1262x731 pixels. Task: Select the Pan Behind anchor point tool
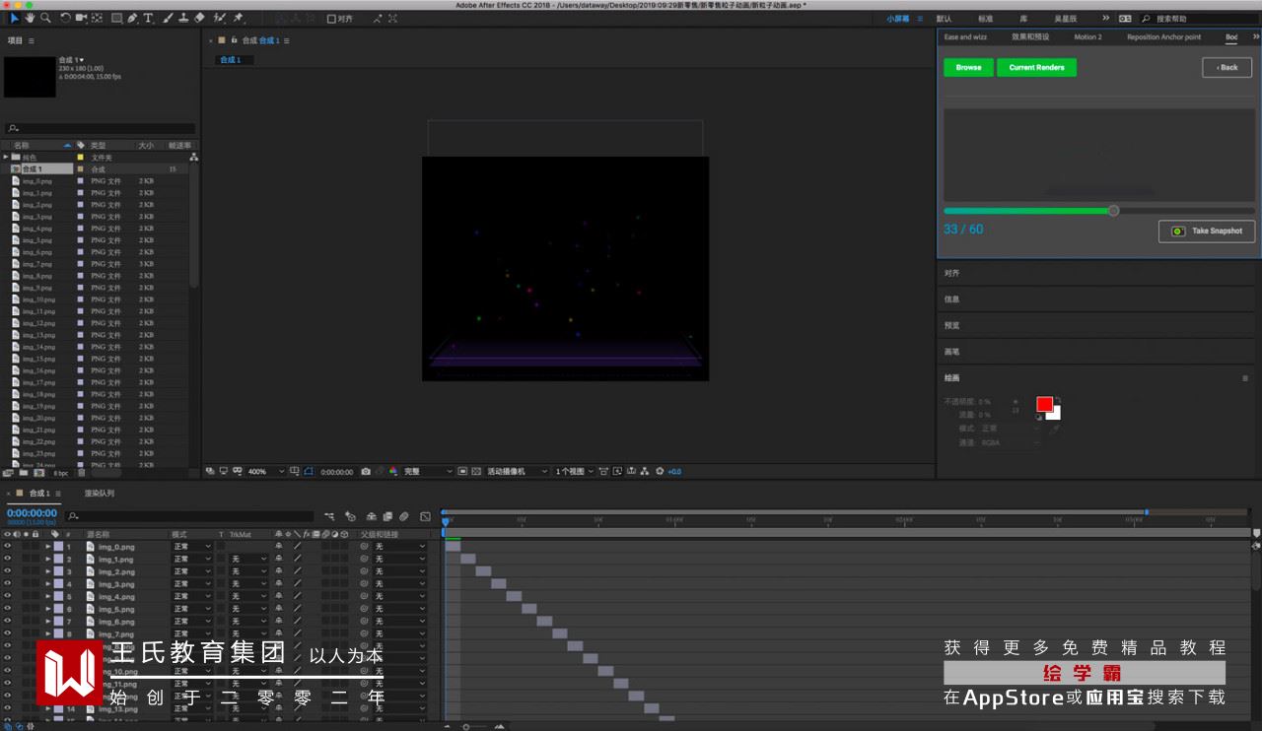pyautogui.click(x=97, y=18)
